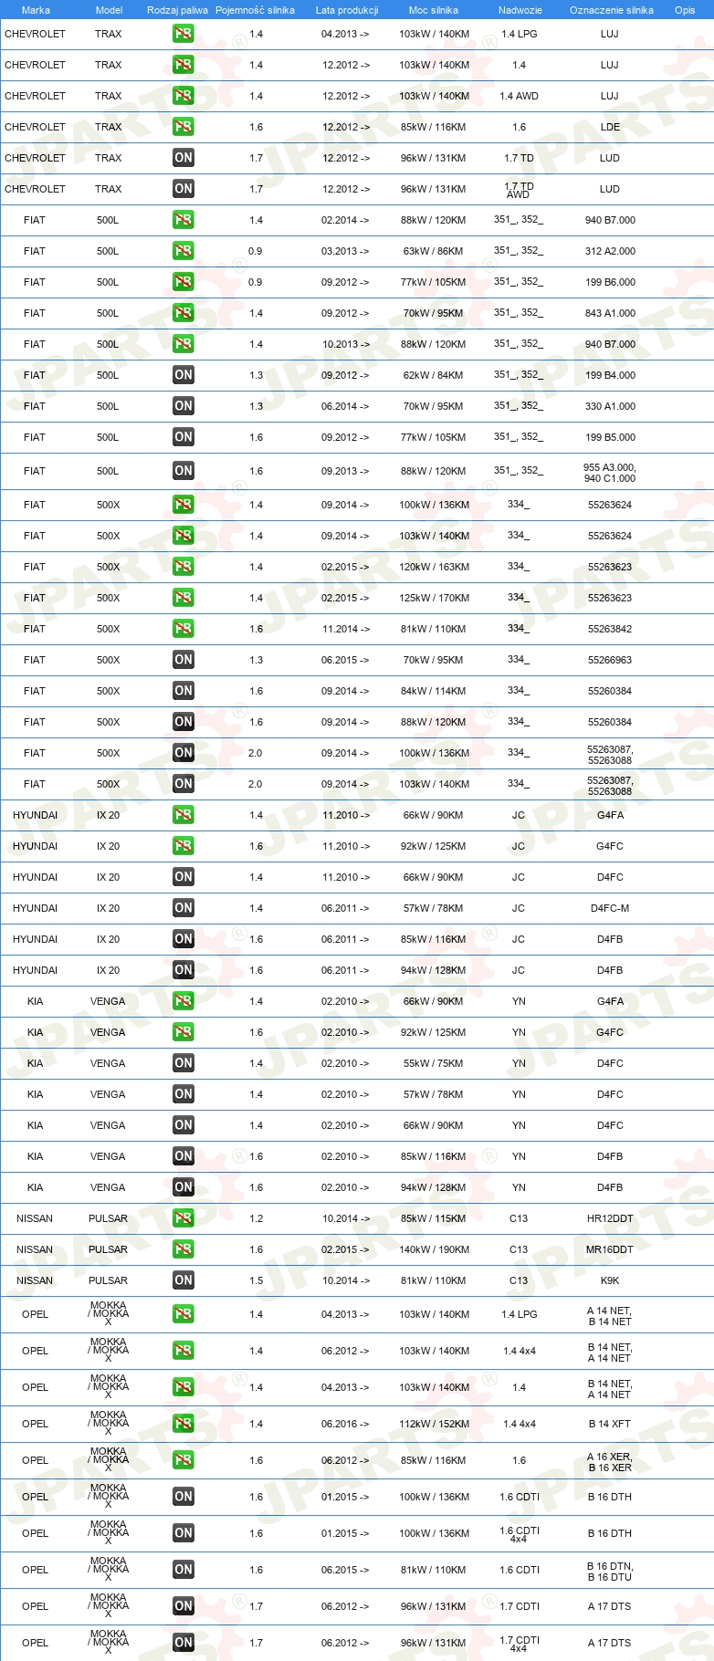Screen dimensions: 714x1661
Task: Select the 06.2015 -> date in the Fiat 500X row
Action: coord(345,660)
